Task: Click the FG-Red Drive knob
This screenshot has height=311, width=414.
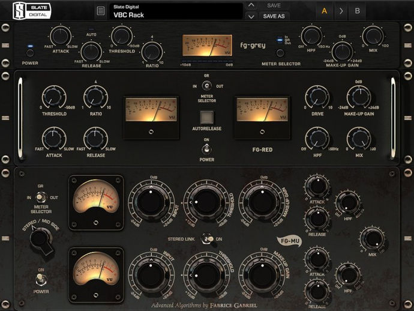Action: click(317, 97)
